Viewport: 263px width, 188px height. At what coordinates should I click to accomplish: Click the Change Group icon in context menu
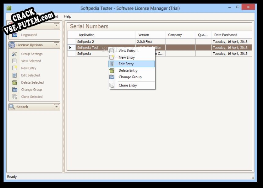pyautogui.click(x=112, y=77)
